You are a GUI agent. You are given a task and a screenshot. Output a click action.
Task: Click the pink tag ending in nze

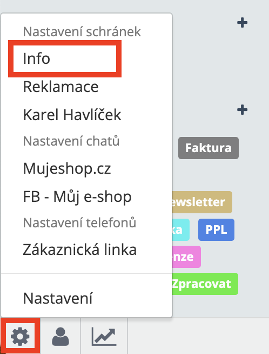[186, 257]
